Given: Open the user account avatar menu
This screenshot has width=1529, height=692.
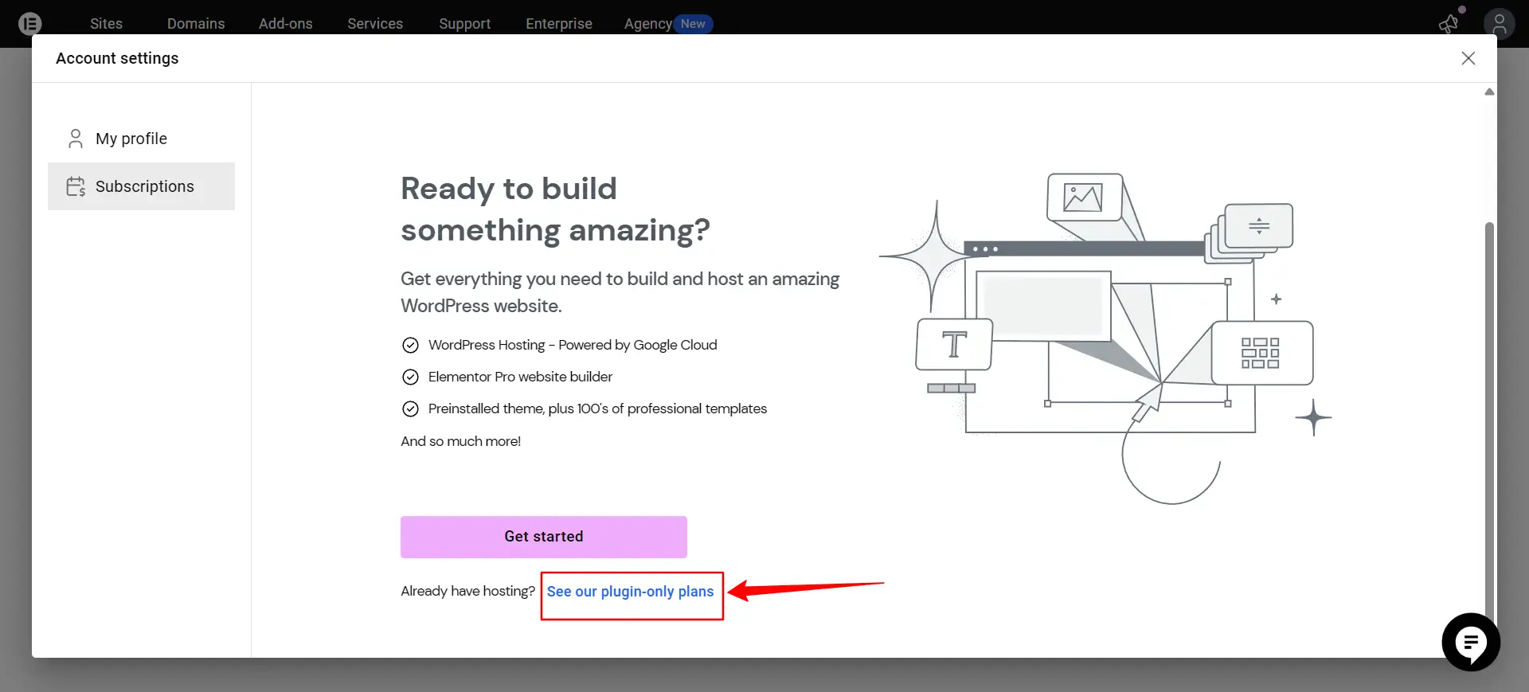Looking at the screenshot, I should pos(1499,24).
